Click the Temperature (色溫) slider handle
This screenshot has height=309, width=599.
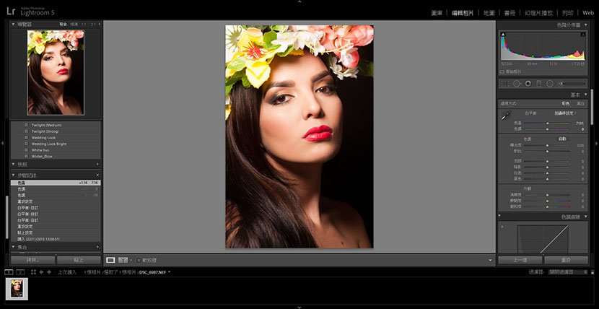tap(547, 123)
